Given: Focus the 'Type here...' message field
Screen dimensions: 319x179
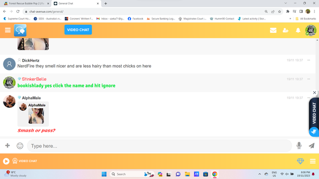Looking at the screenshot, I should (x=159, y=146).
